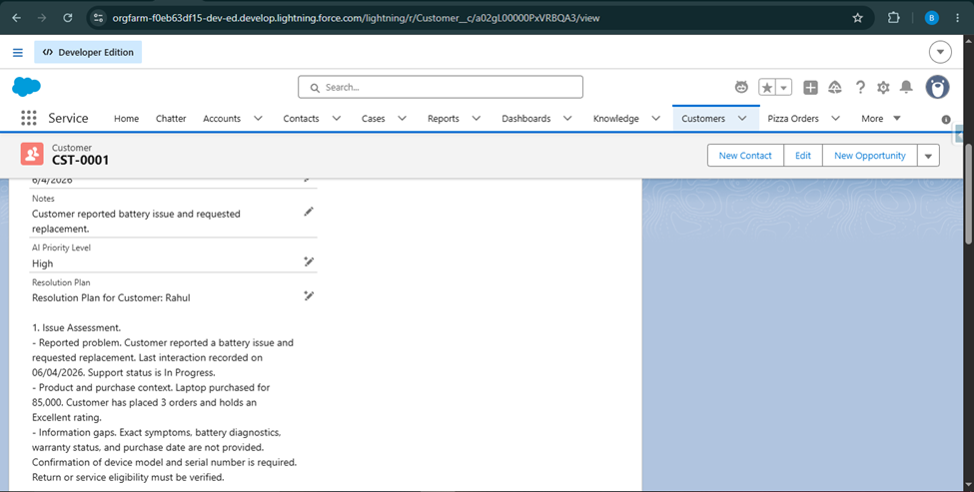
Task: Click the New Contact button
Action: 745,156
